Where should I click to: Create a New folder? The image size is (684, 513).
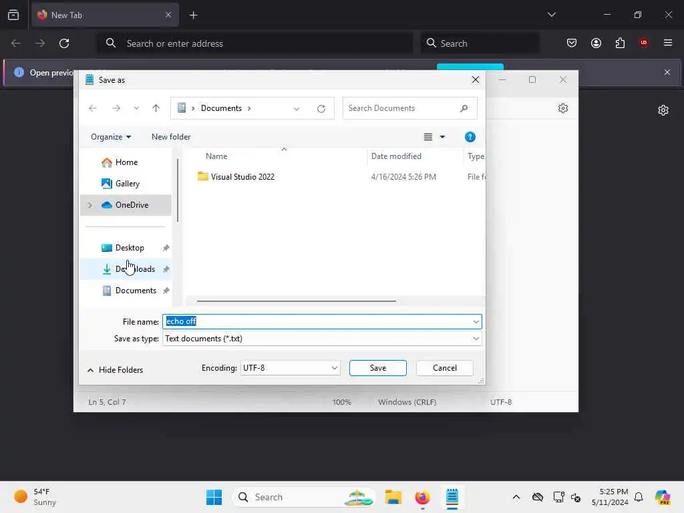[171, 137]
